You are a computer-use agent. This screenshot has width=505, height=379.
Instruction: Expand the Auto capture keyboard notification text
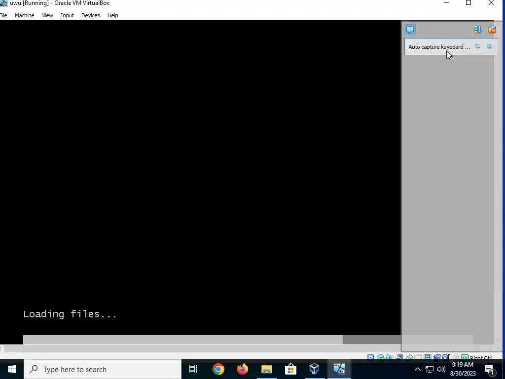tap(439, 47)
